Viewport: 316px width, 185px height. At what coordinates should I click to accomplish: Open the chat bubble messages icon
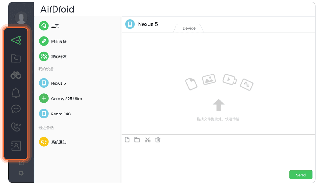[16, 109]
